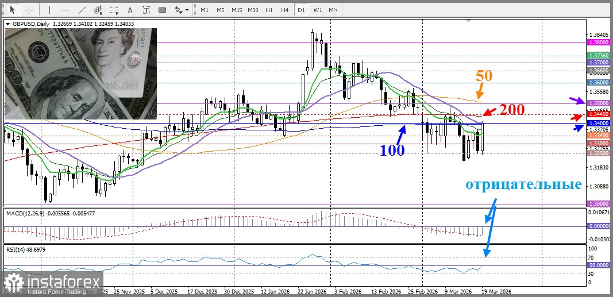Toggle the H1 timeframe button
Screen dimensions: 613x297
click(269, 10)
